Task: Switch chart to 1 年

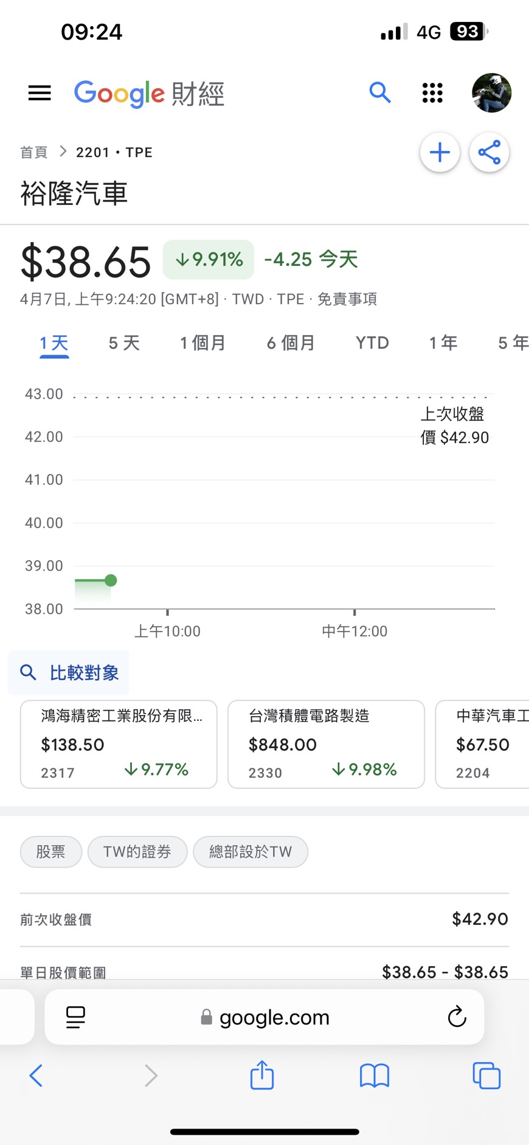Action: [x=443, y=343]
